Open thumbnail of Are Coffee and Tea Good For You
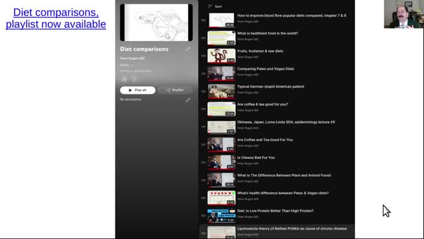Viewport: 424px width, 239px height. pos(221,144)
